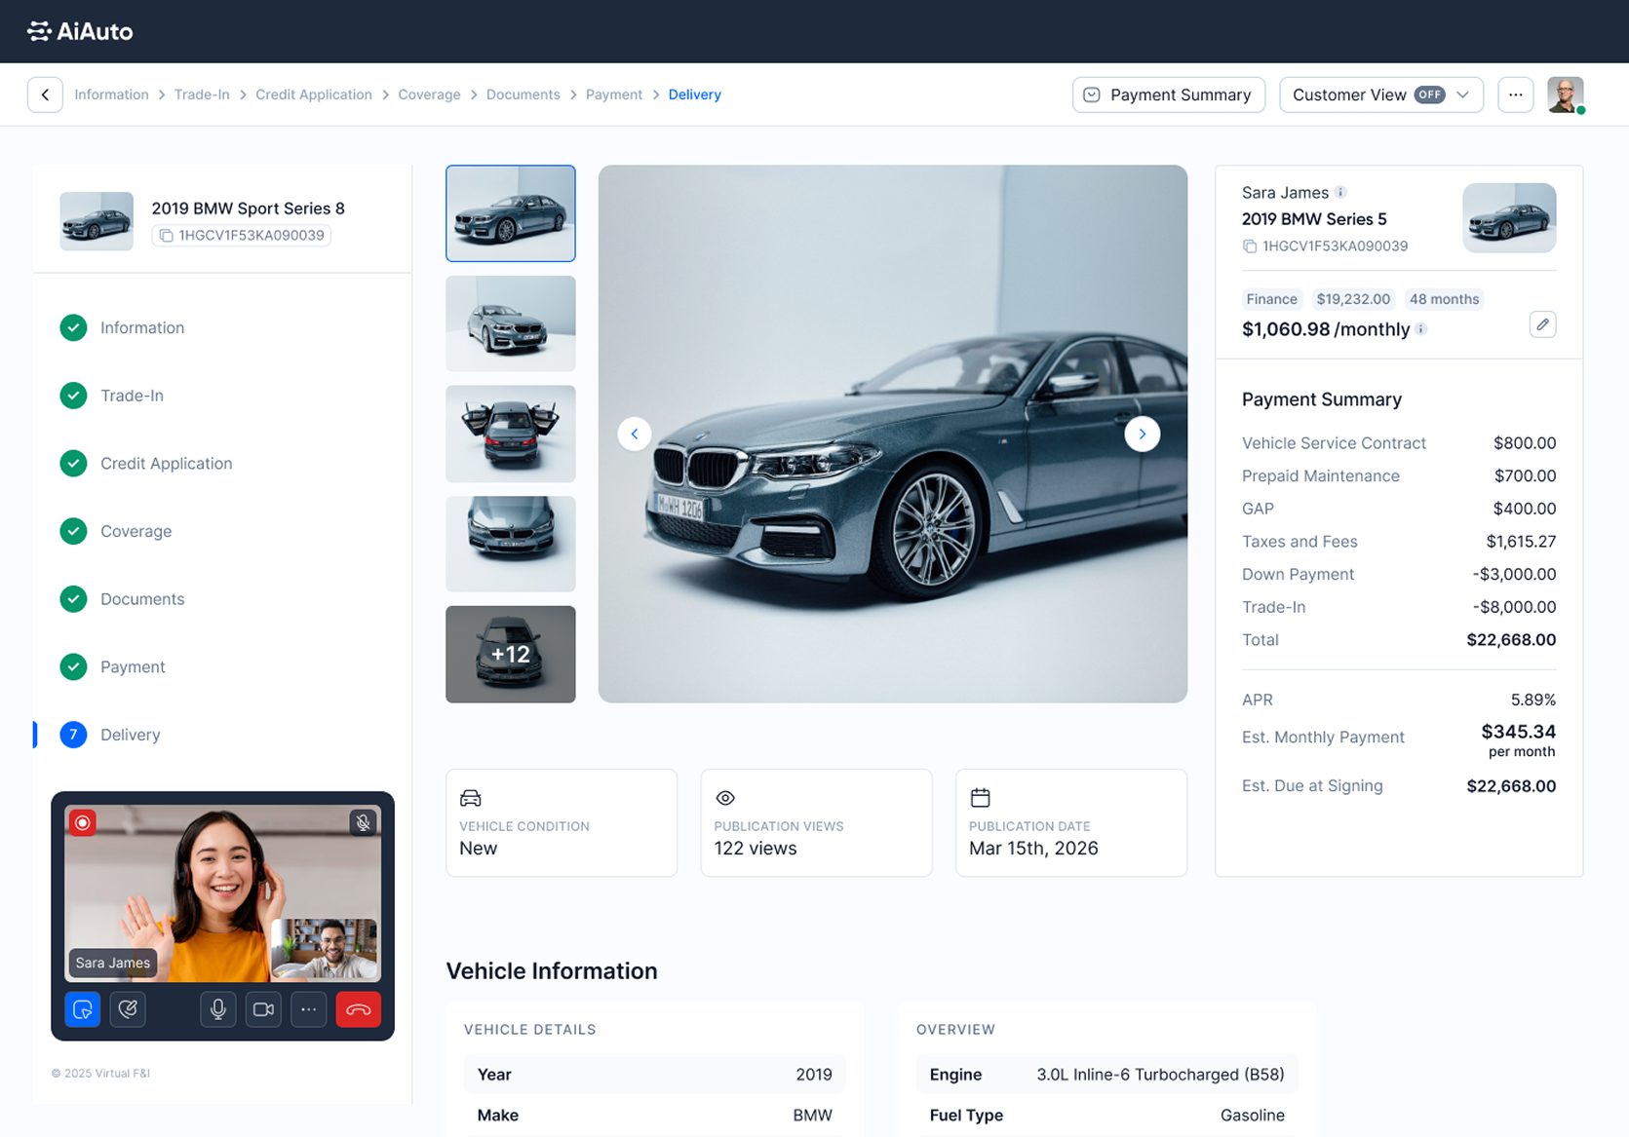The width and height of the screenshot is (1629, 1137).
Task: Toggle the Customer View OFF switch
Action: [1429, 95]
